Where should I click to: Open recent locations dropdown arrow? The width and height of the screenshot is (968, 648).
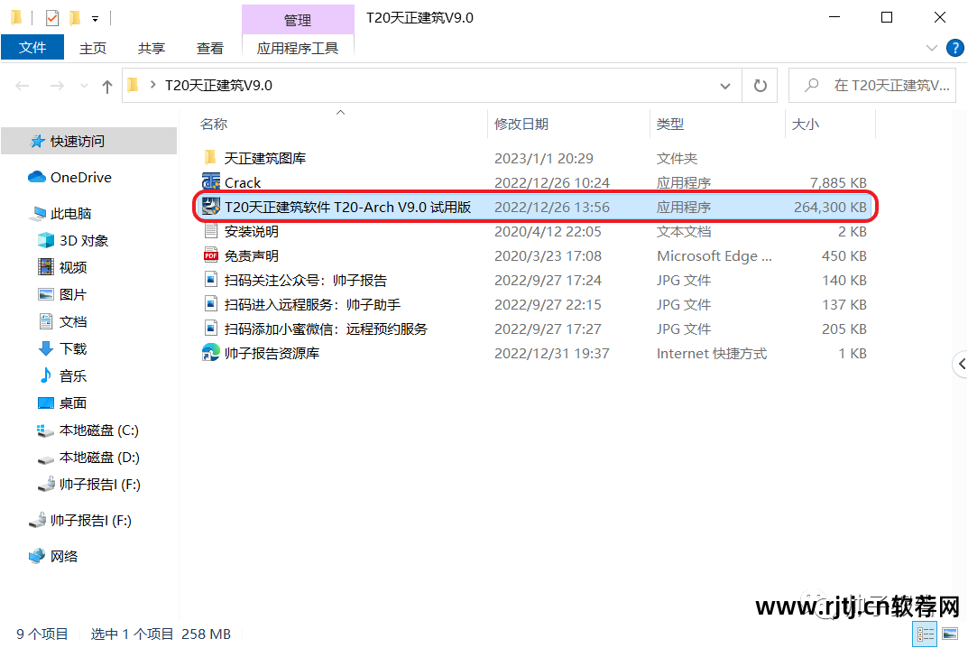[x=84, y=86]
